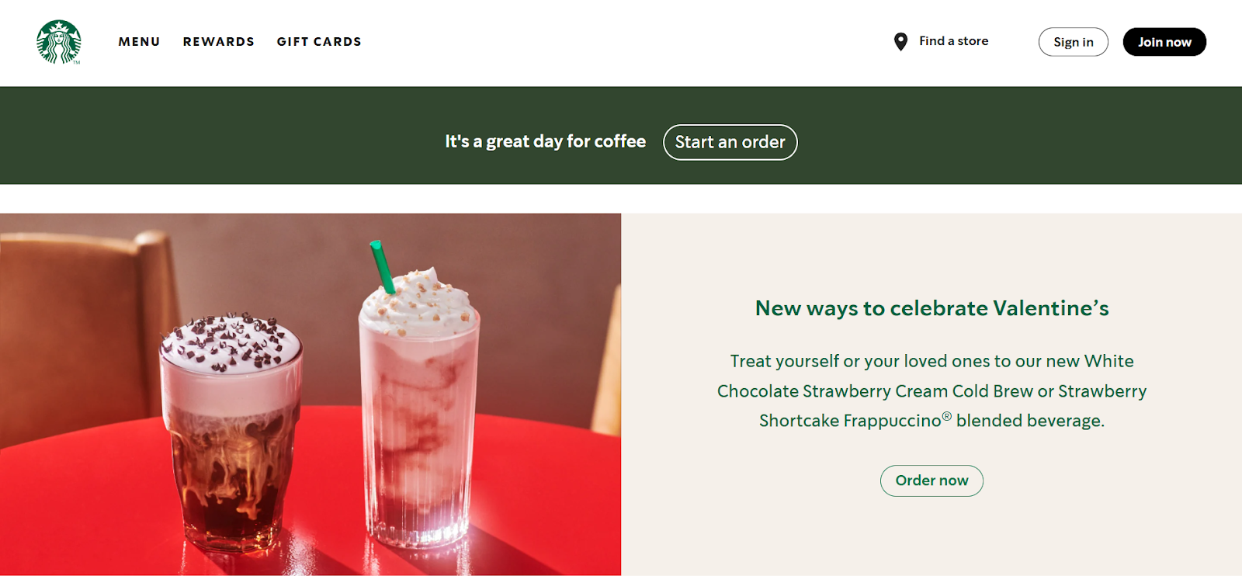Click the Sign in button
Image resolution: width=1242 pixels, height=583 pixels.
tap(1074, 42)
